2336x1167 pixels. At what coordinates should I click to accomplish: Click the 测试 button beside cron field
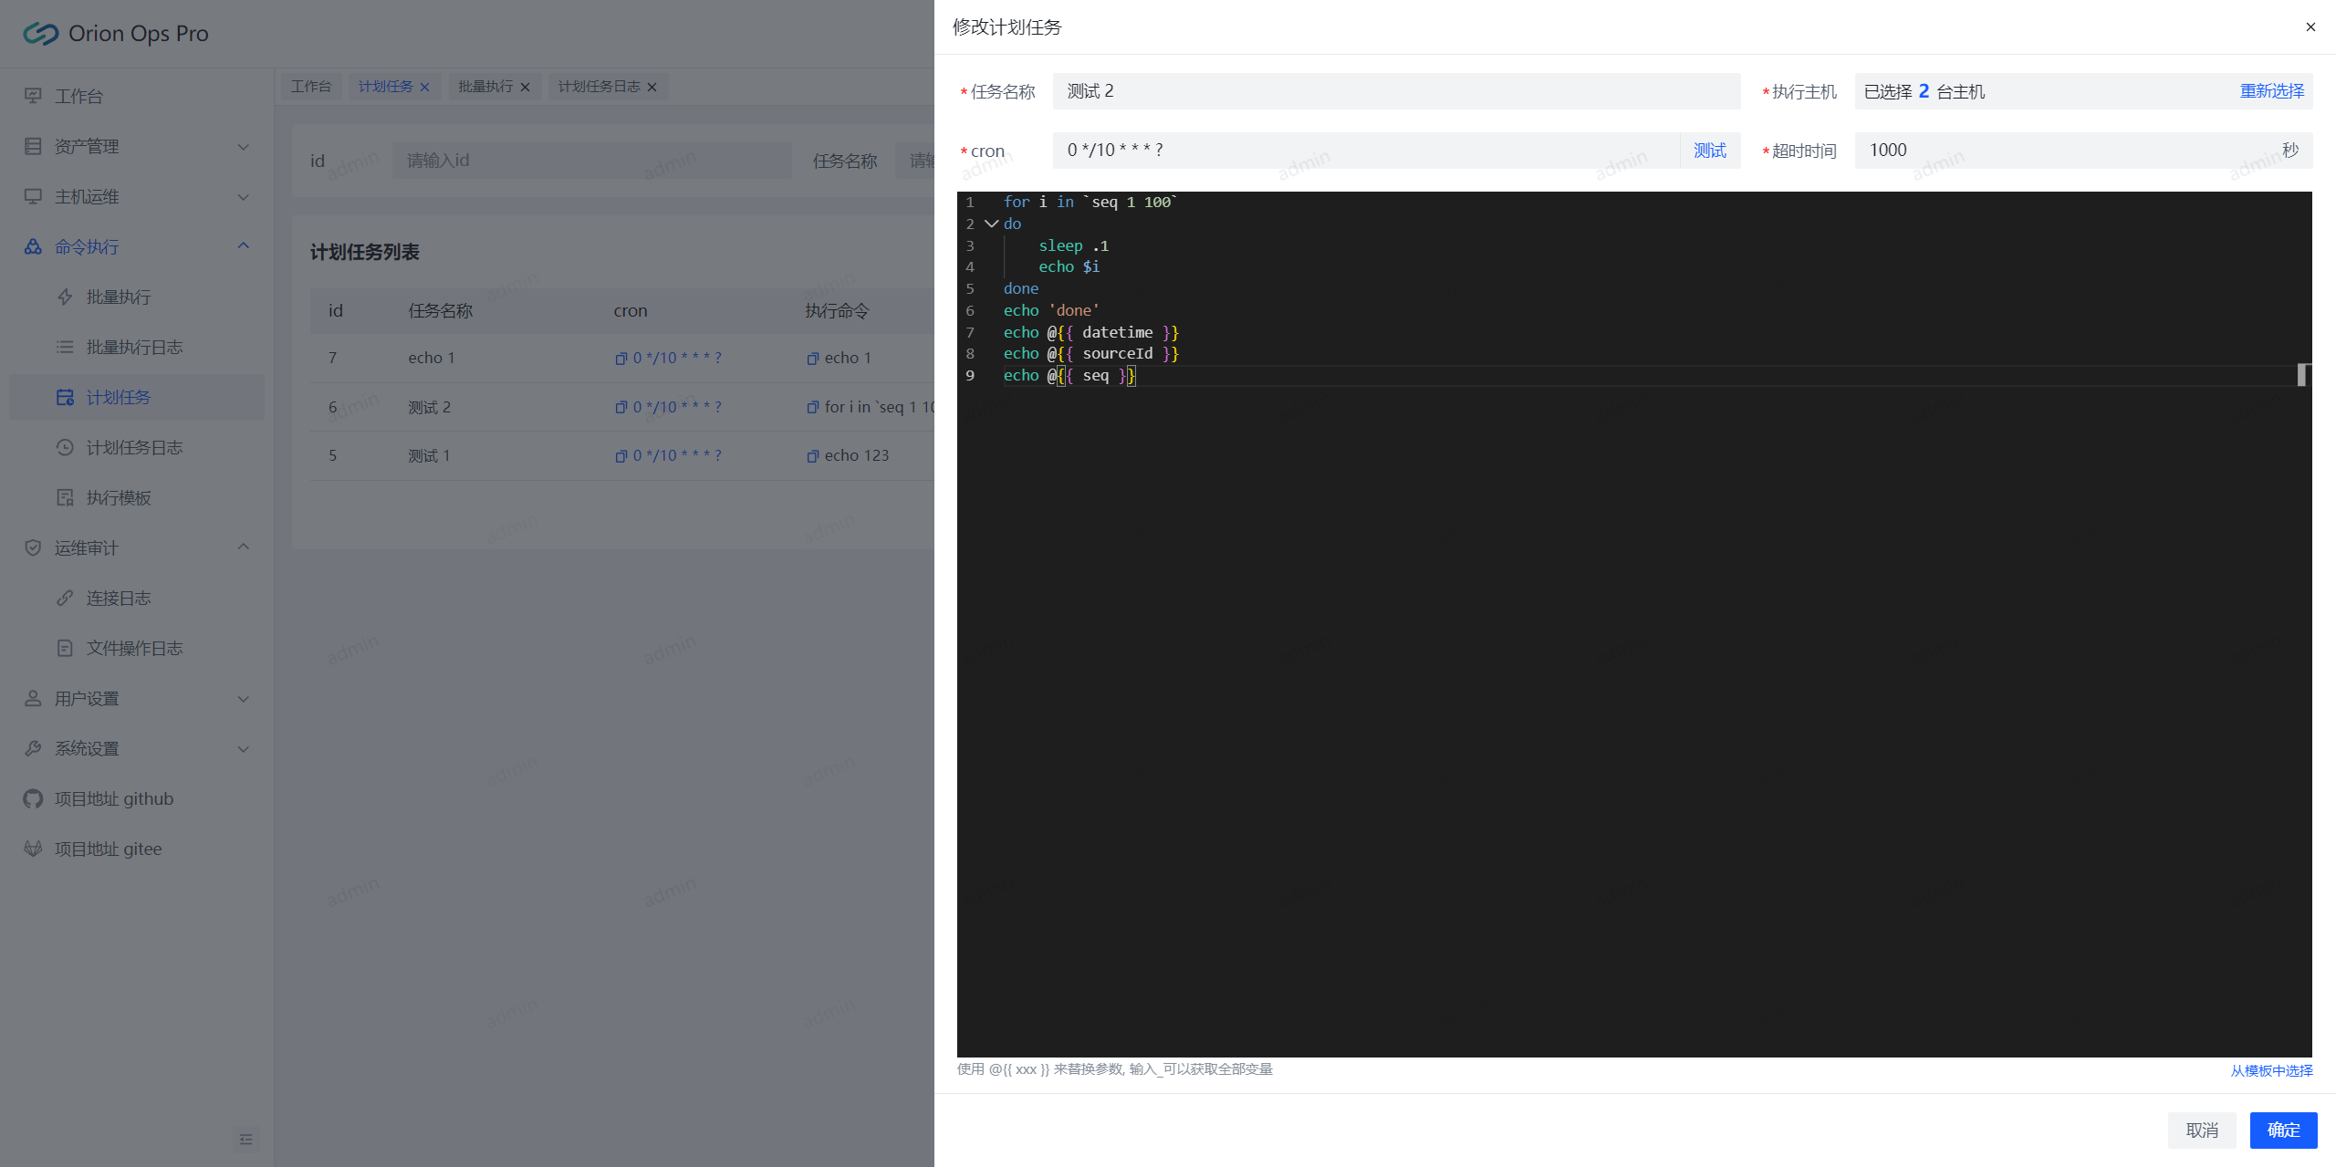1709,151
